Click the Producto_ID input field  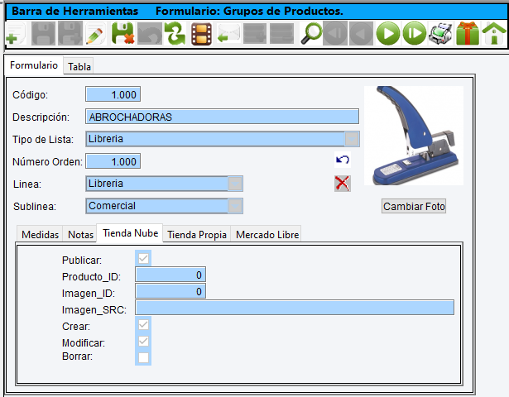[170, 275]
